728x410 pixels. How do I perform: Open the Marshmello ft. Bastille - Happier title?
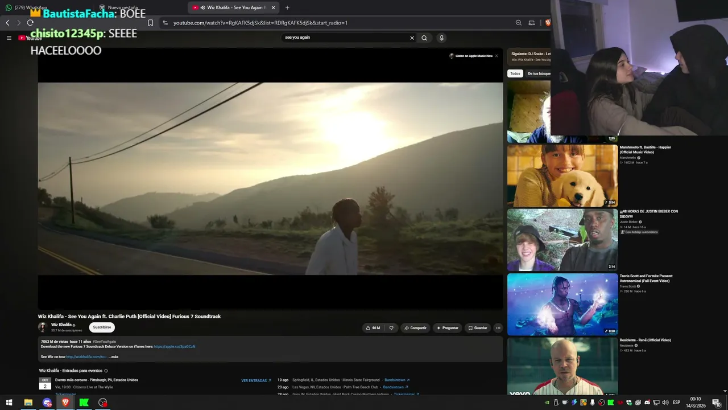click(x=646, y=150)
